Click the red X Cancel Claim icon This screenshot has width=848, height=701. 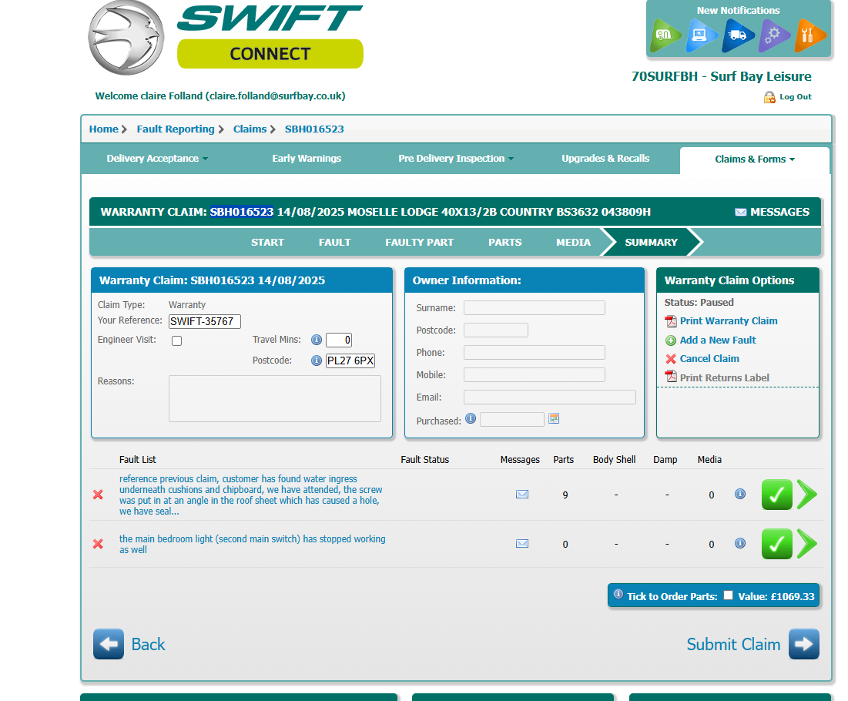click(x=671, y=359)
